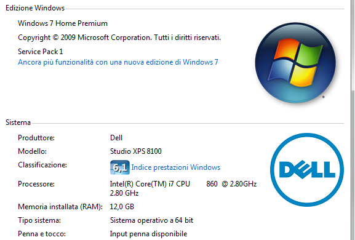
Task: Click the Sistema operativo a 64 bit text
Action: [x=151, y=220]
